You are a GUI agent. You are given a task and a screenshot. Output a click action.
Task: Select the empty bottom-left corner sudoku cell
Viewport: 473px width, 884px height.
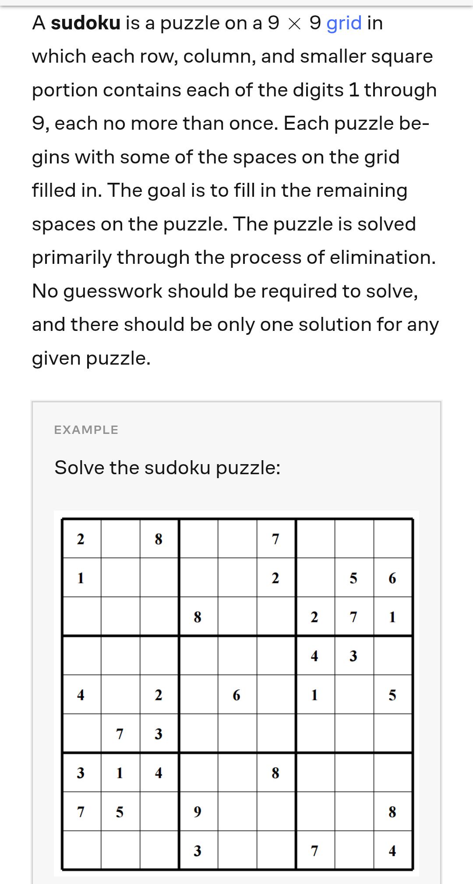point(81,851)
